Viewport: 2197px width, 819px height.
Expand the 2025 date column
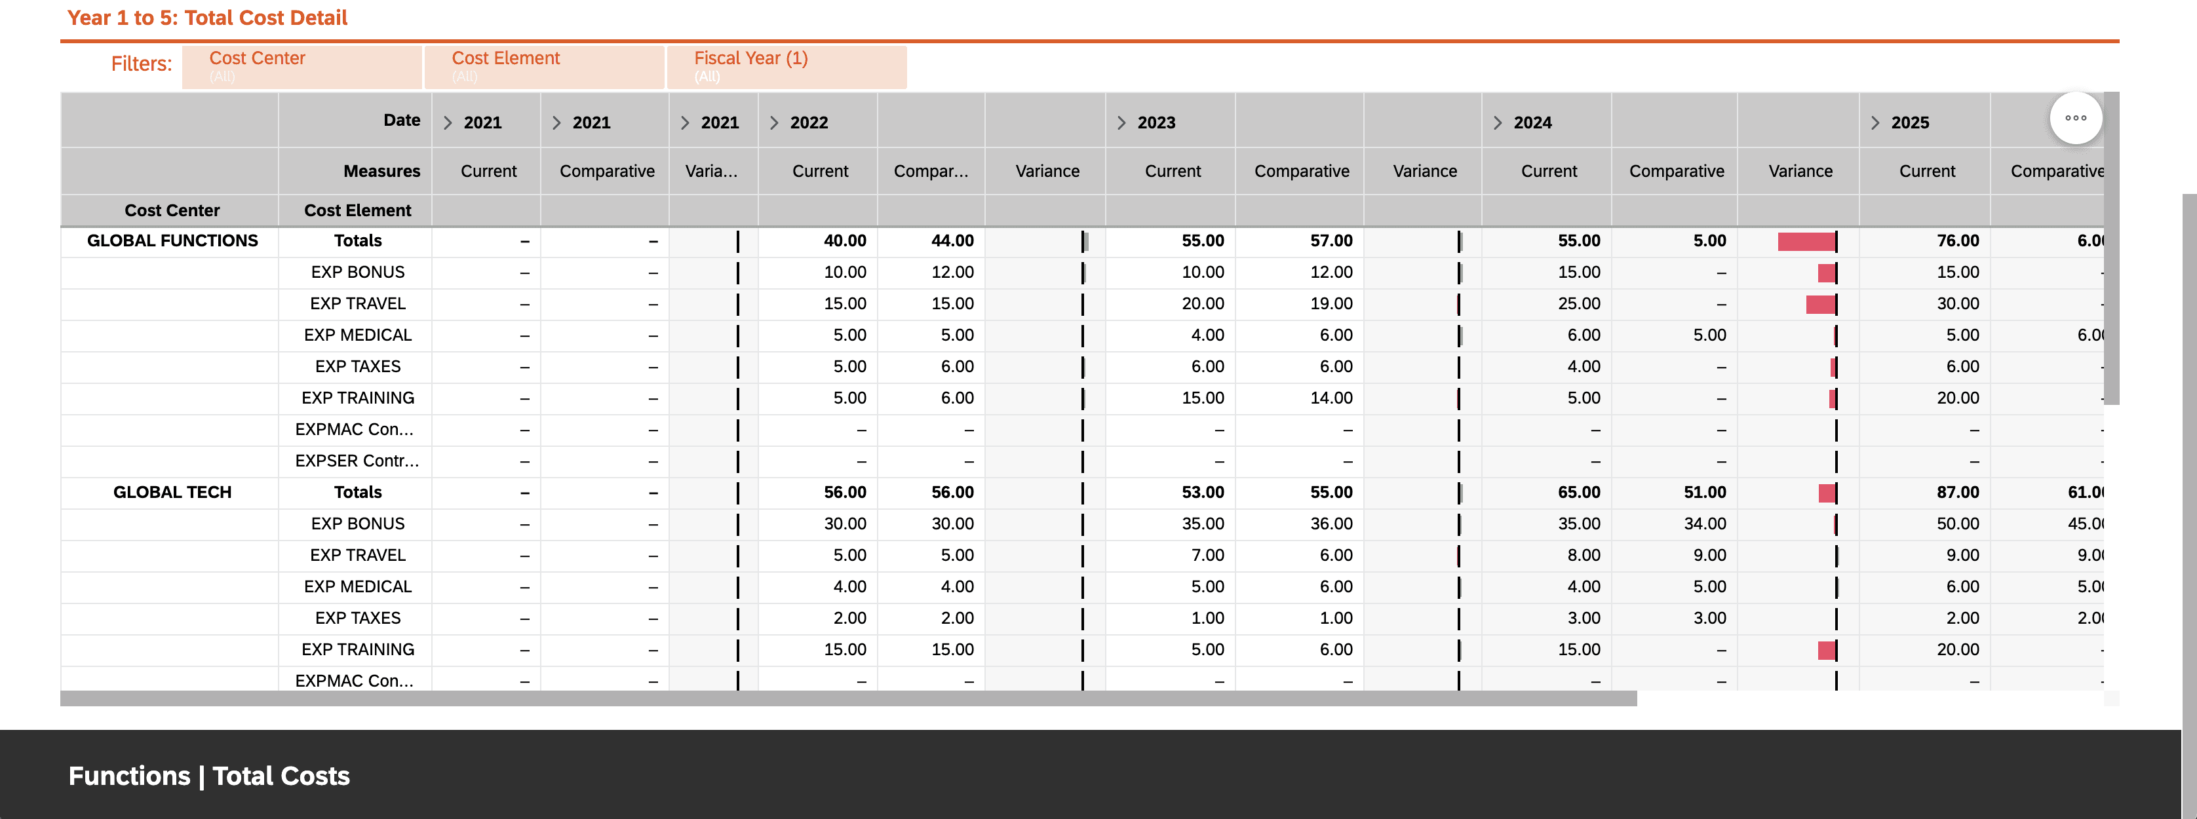point(1875,123)
